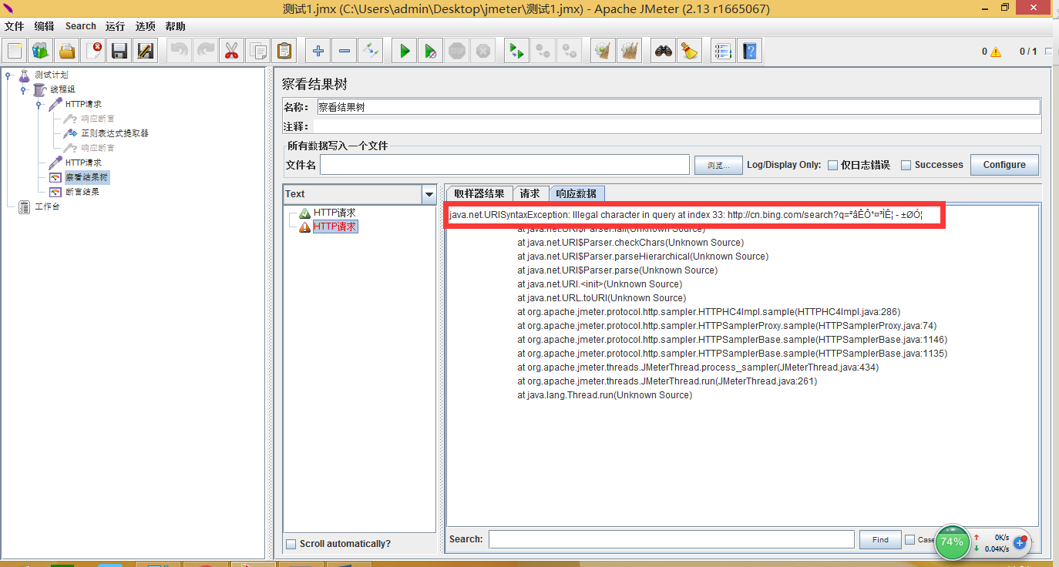1059x567 pixels.
Task: Start remote engines via toolbar icon
Action: (x=516, y=52)
